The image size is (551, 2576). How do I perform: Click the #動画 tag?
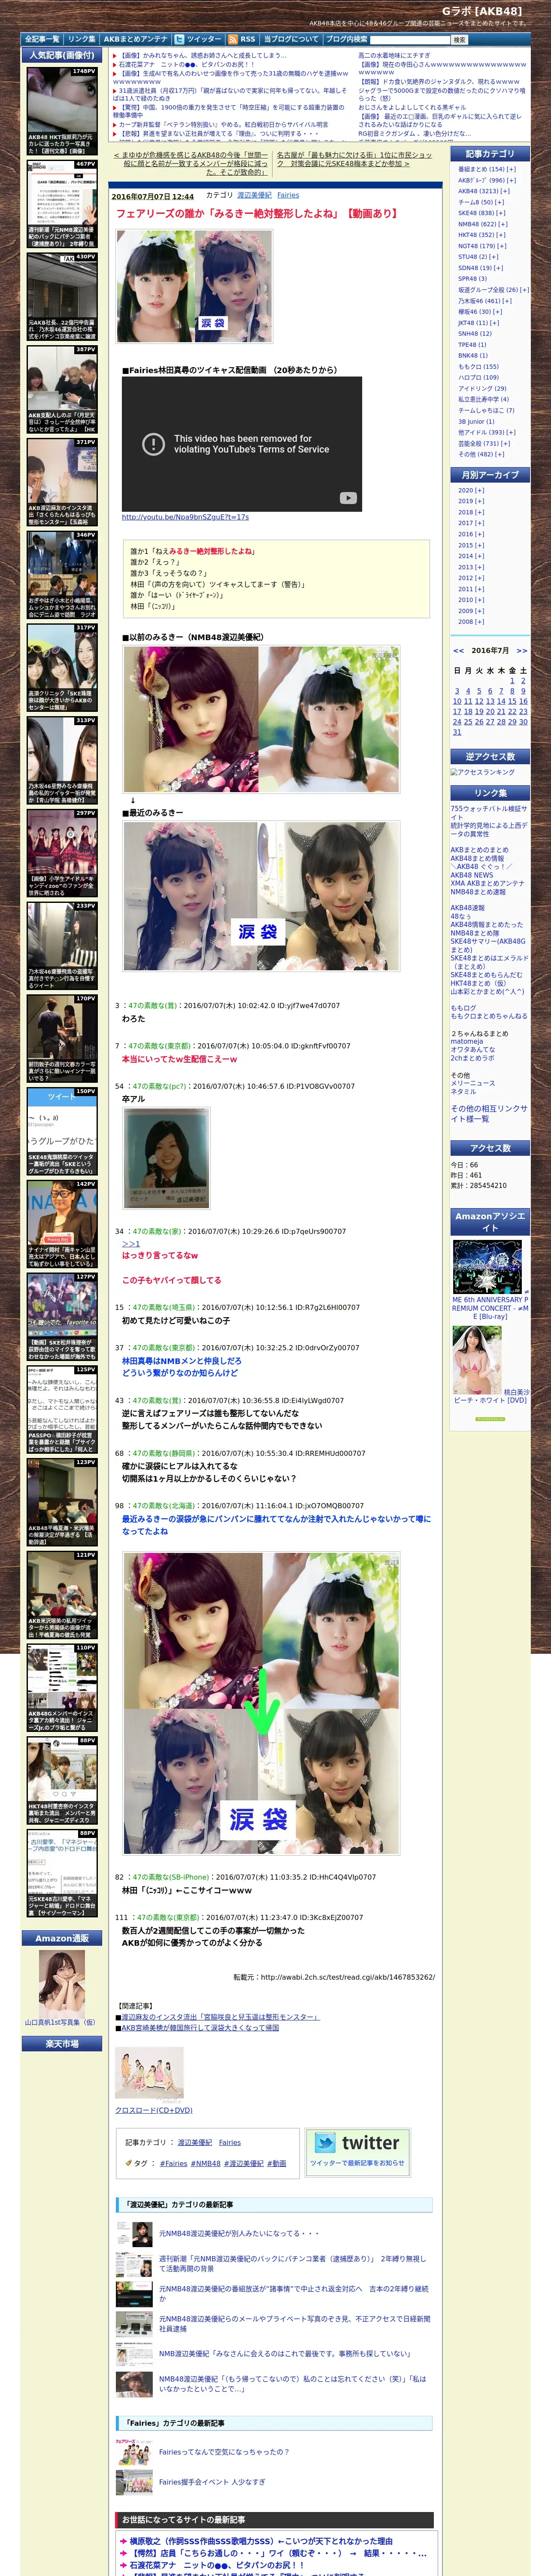(x=276, y=2163)
